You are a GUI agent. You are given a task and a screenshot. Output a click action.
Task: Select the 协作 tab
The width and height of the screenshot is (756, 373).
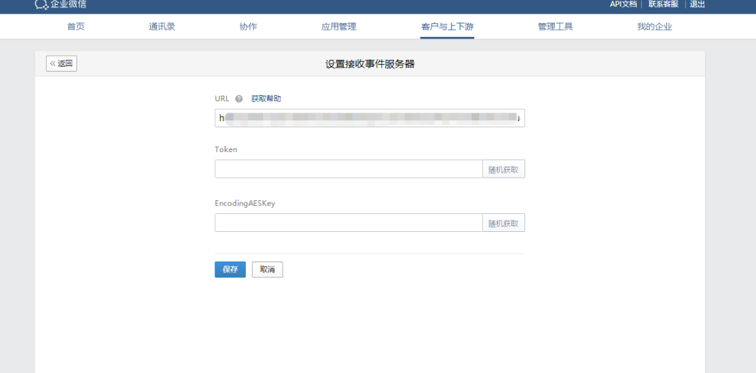point(248,27)
